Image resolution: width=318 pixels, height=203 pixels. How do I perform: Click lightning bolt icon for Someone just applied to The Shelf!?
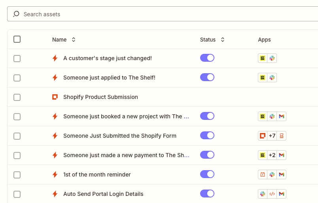55,78
